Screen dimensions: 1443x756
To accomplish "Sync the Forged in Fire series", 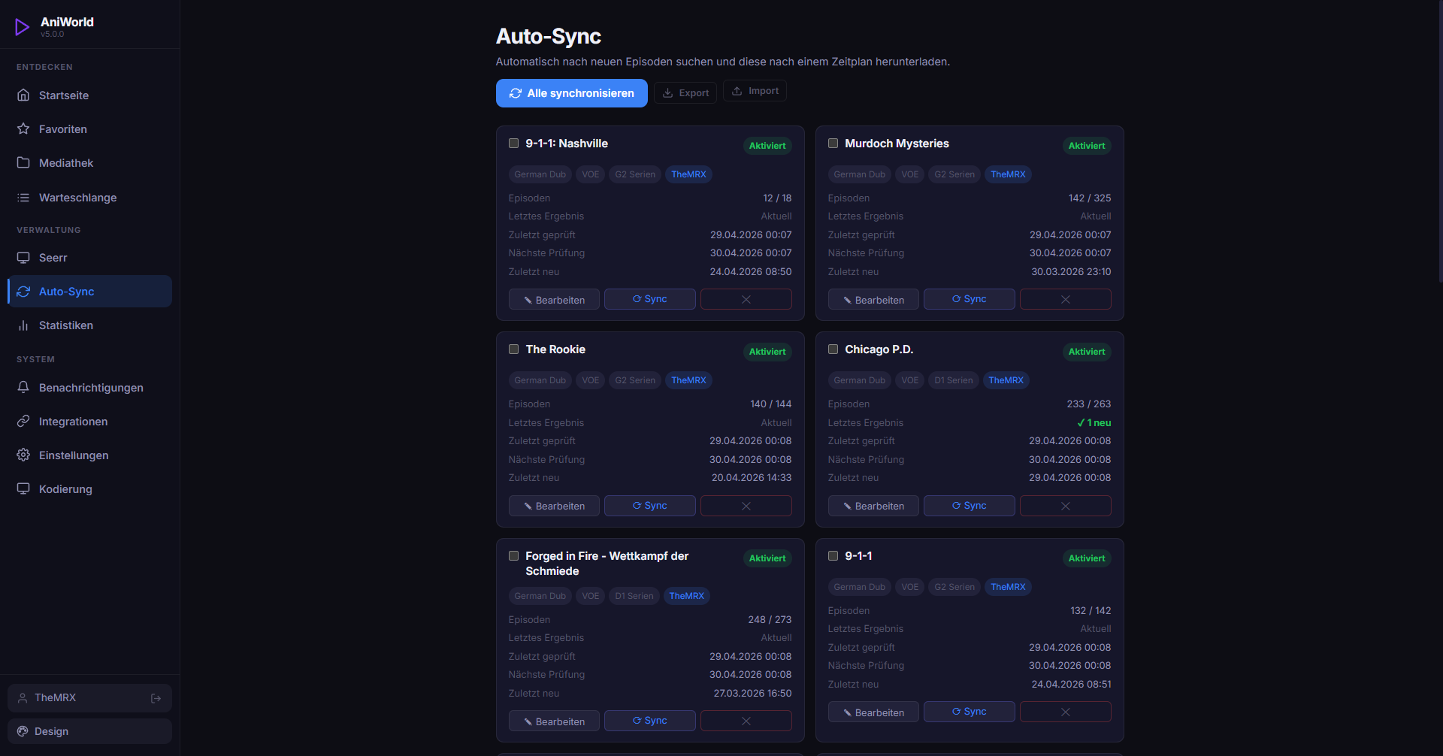I will pyautogui.click(x=650, y=721).
